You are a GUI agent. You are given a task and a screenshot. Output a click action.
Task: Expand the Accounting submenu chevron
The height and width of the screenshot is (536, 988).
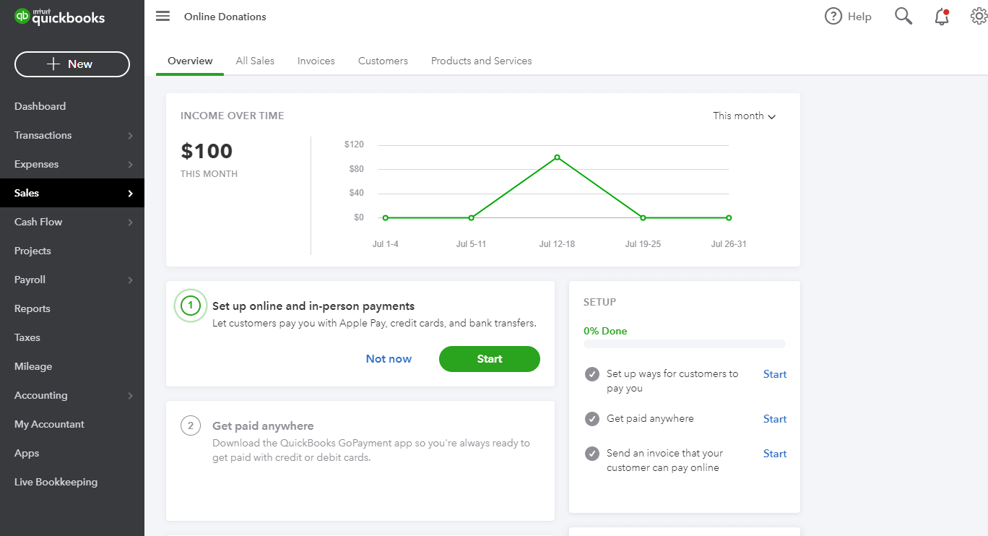coord(130,396)
